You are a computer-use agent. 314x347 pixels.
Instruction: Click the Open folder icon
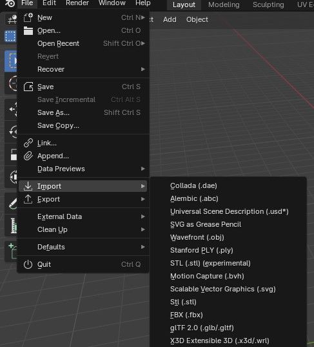coord(28,30)
